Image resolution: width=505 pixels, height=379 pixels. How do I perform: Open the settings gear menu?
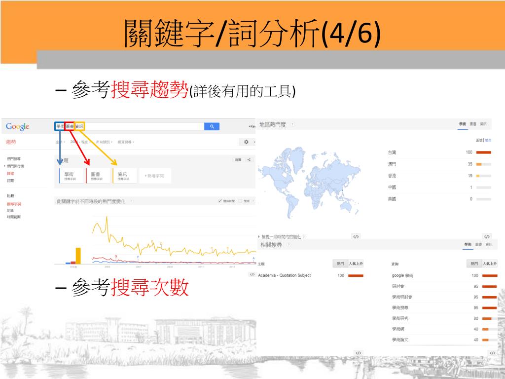click(x=247, y=142)
